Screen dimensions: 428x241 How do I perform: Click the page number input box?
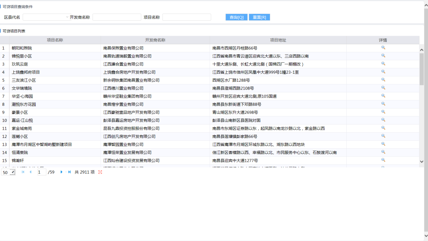pyautogui.click(x=42, y=172)
